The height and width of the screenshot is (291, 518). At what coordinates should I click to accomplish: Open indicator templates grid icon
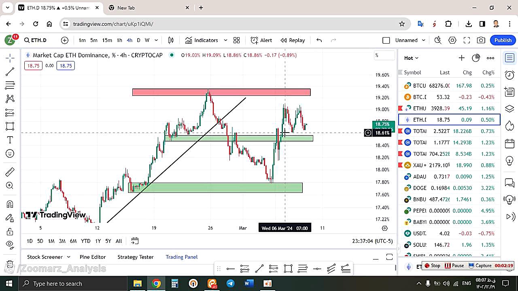click(237, 40)
